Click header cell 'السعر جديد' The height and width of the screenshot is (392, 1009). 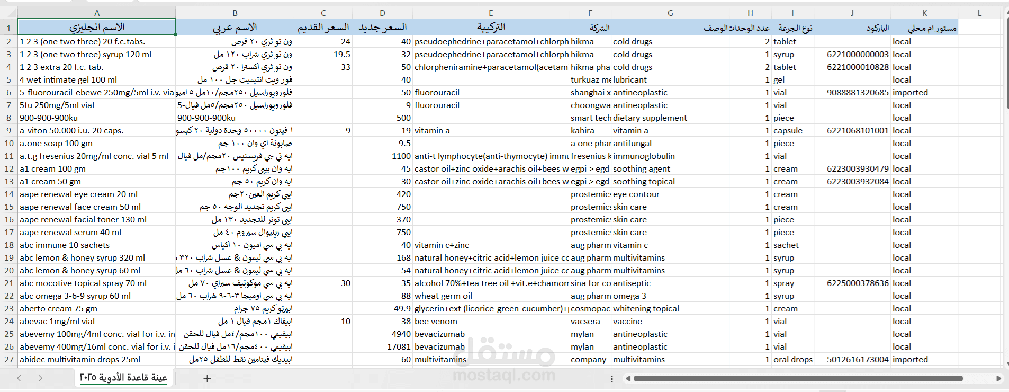click(383, 27)
